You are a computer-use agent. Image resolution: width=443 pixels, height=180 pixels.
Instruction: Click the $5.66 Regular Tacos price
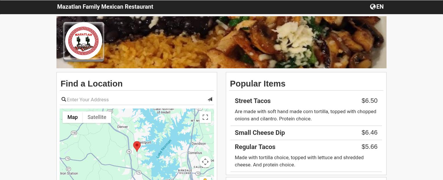pos(369,147)
